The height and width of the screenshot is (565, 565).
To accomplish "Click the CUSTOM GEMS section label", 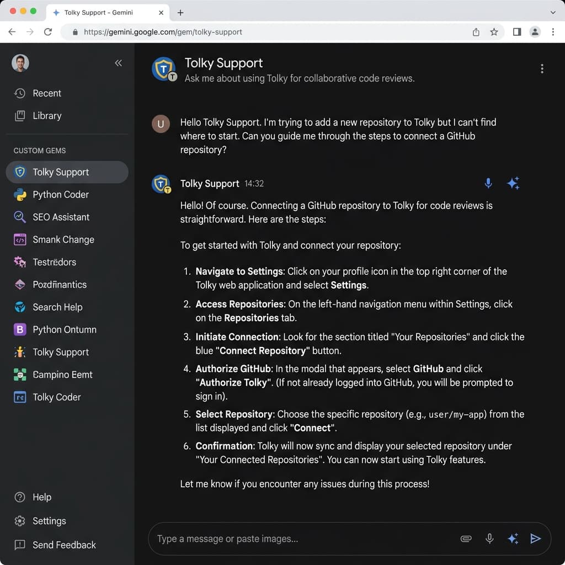I will pos(40,151).
